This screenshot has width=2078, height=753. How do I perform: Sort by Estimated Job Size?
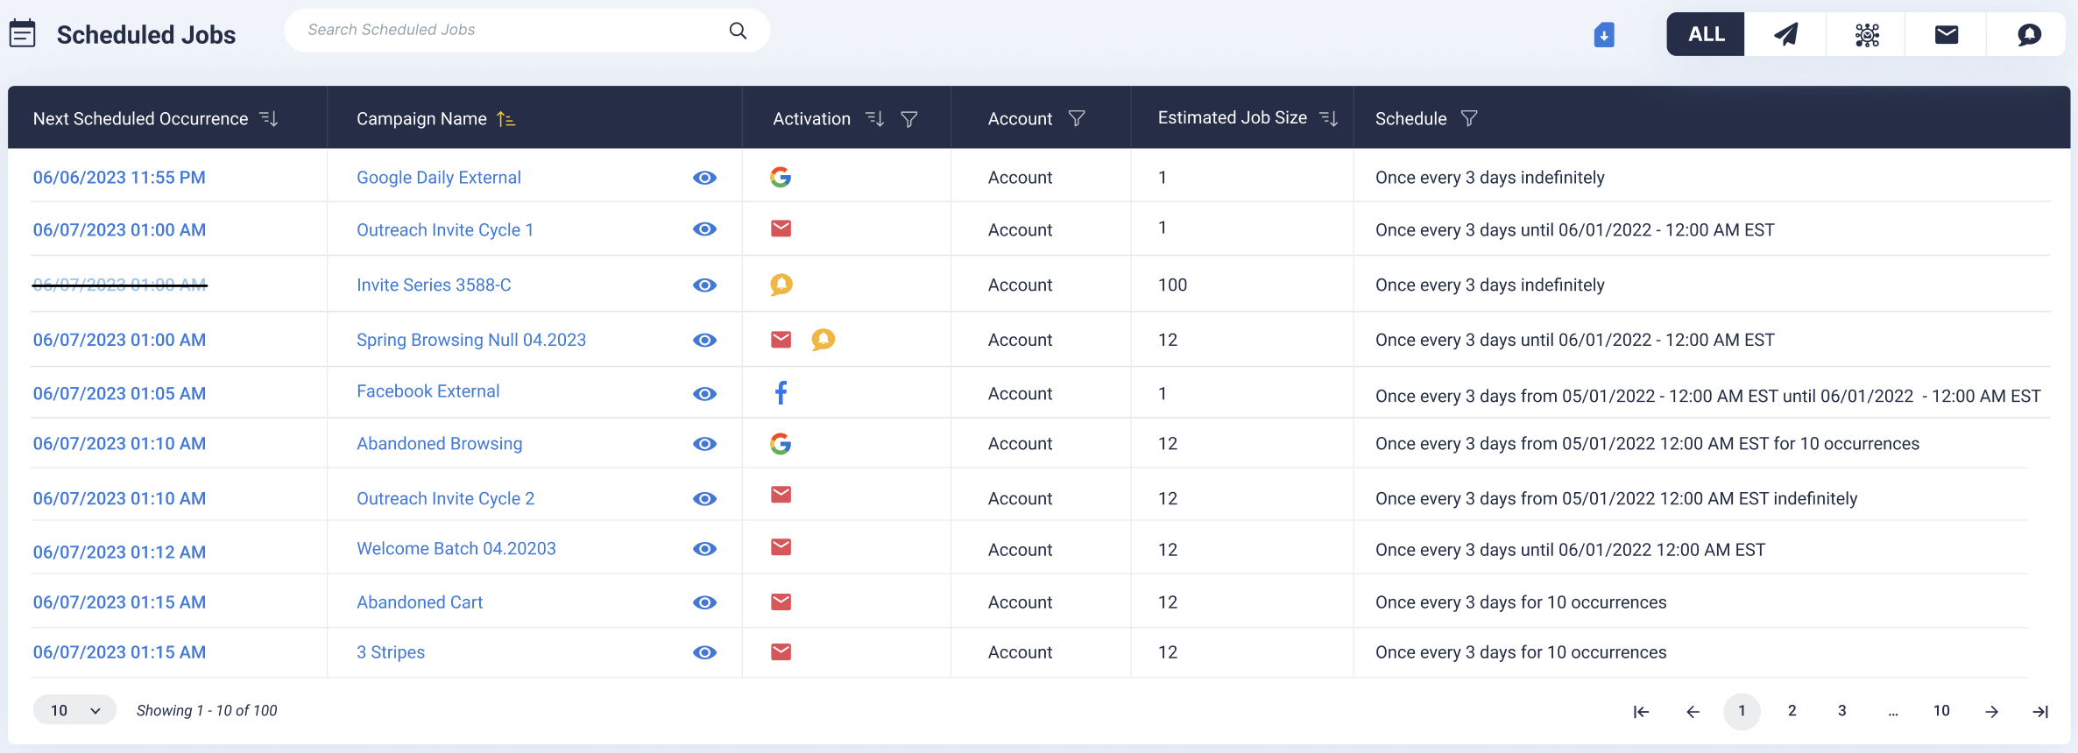(x=1329, y=118)
